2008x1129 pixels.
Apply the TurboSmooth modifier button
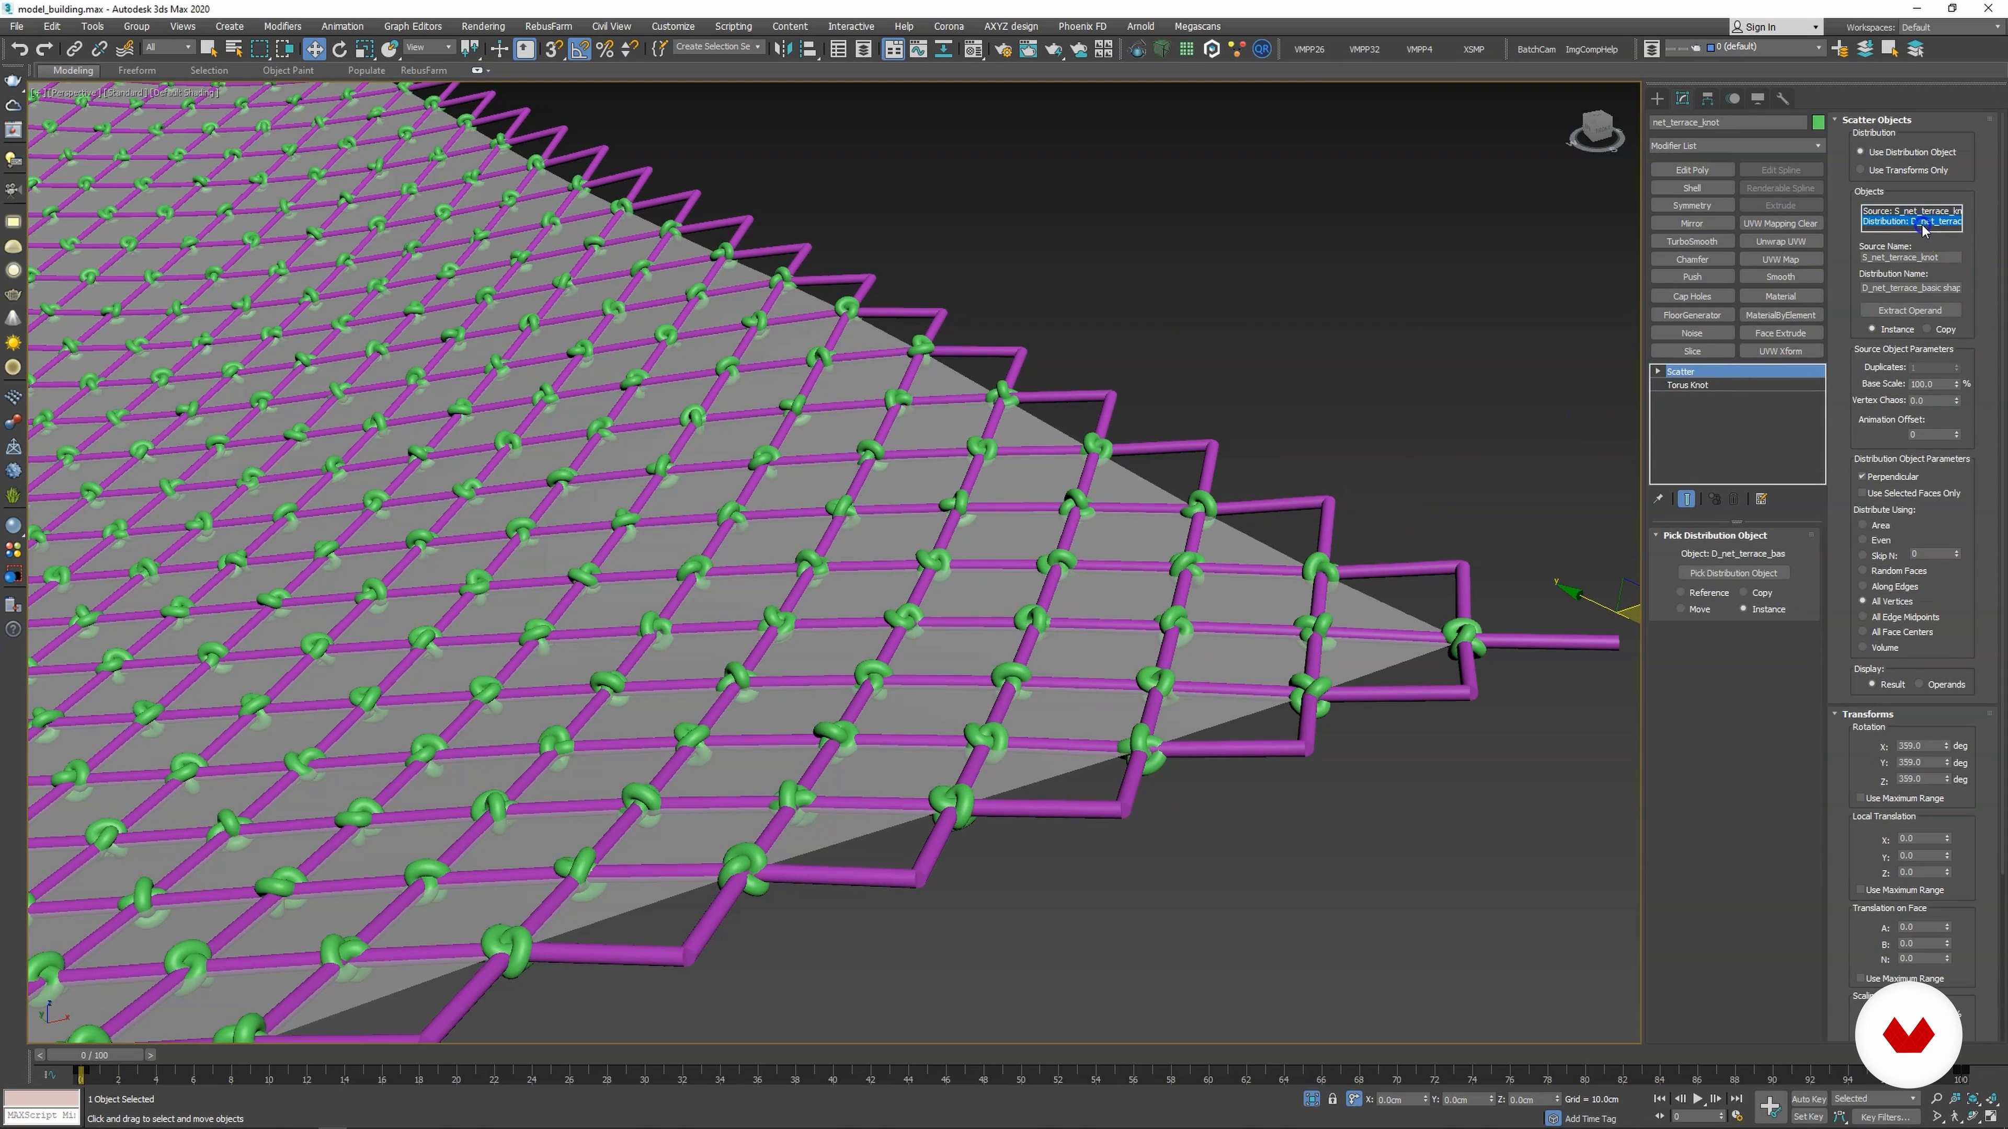point(1692,241)
